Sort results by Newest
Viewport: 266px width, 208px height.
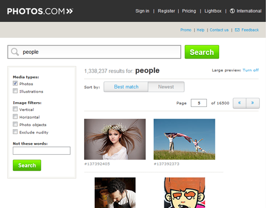tap(166, 87)
